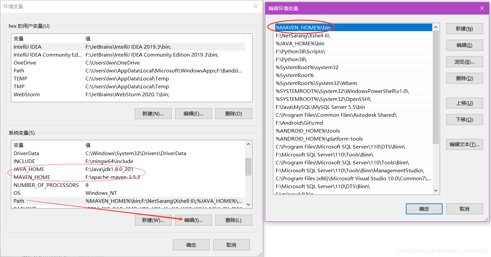
Task: Click 编辑(I) to edit the selected system variable
Action: pyautogui.click(x=193, y=220)
